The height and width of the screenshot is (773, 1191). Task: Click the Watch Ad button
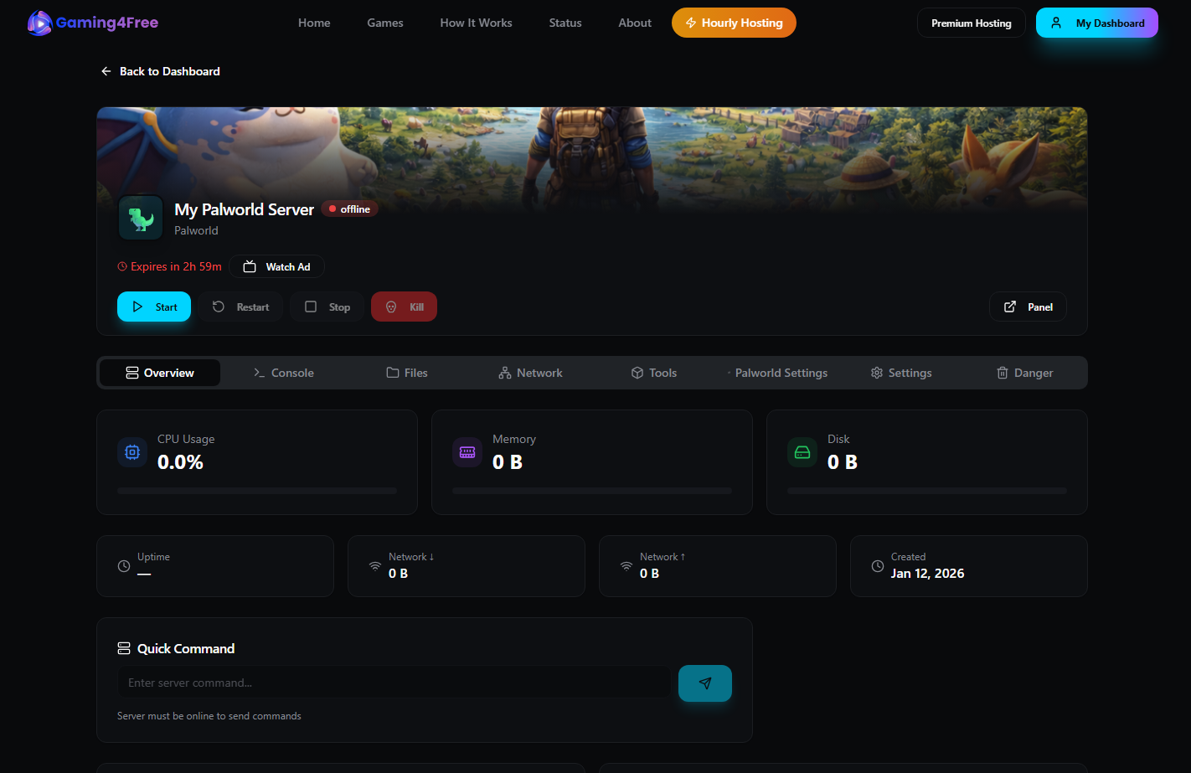tap(277, 267)
